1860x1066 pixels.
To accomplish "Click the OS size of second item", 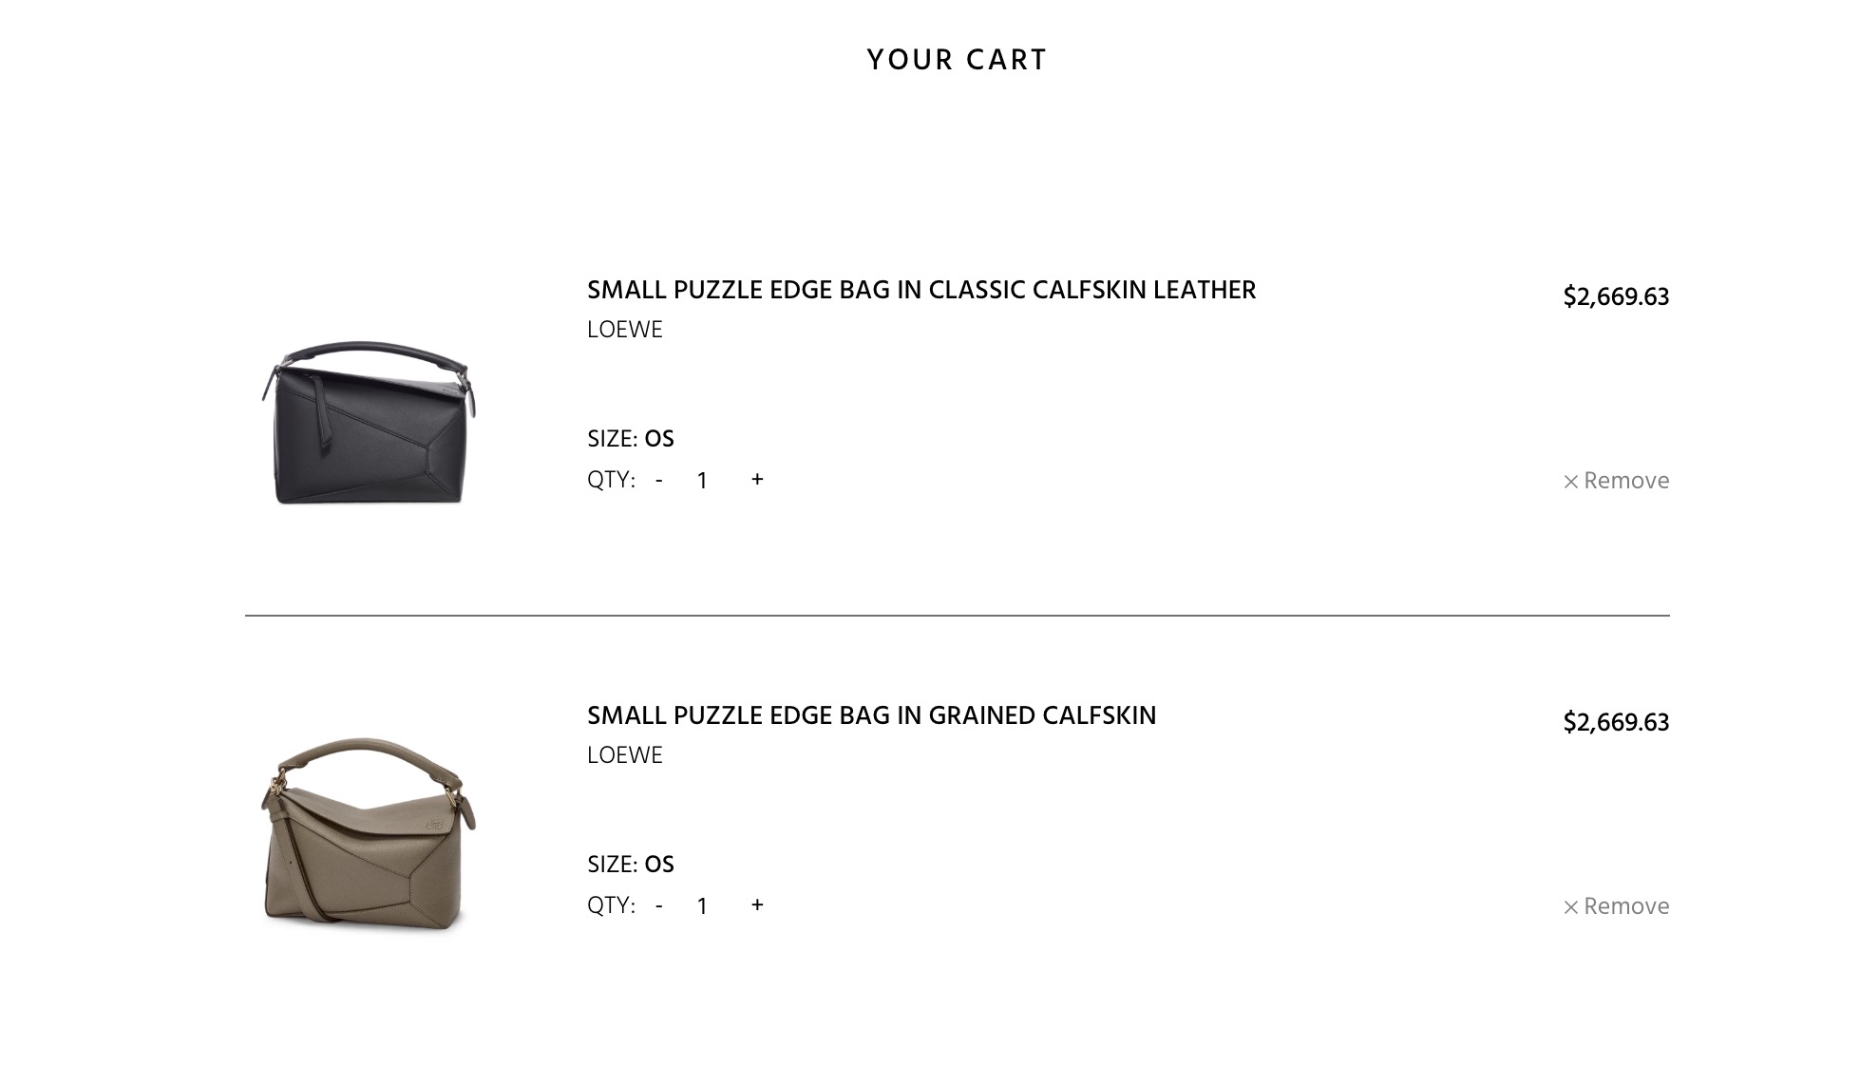I will pyautogui.click(x=659, y=864).
